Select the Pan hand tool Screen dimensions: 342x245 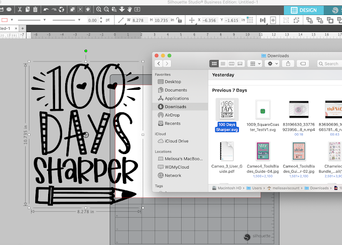pyautogui.click(x=129, y=10)
